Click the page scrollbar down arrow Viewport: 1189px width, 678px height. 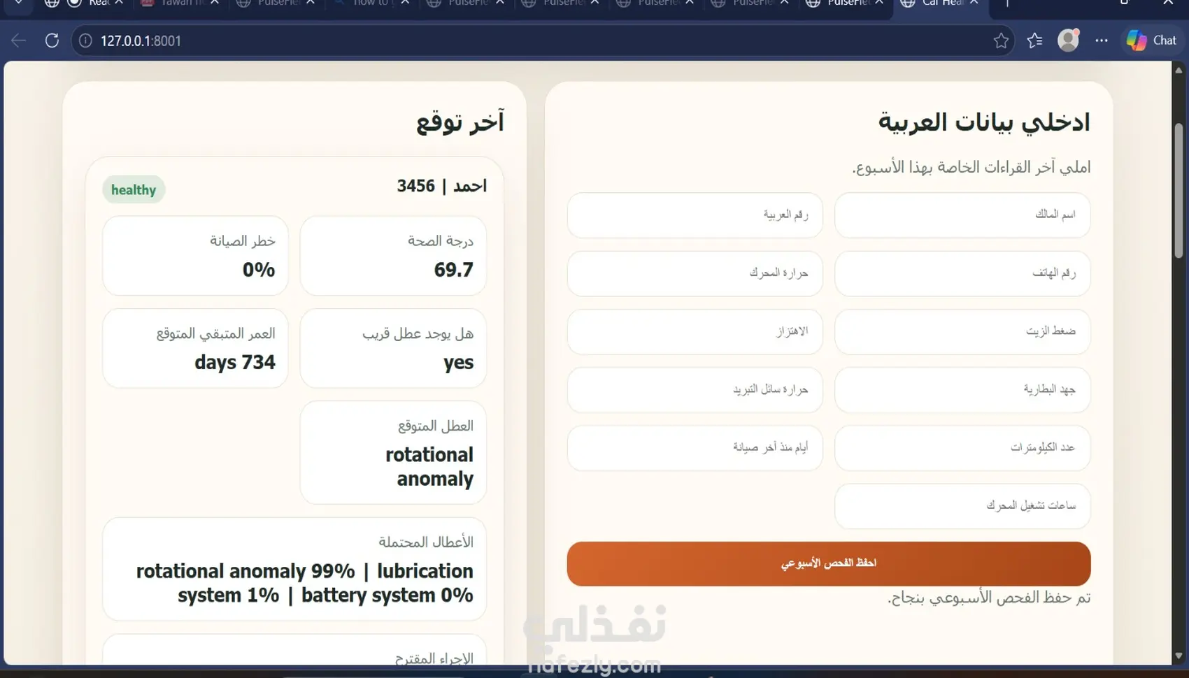pyautogui.click(x=1179, y=656)
